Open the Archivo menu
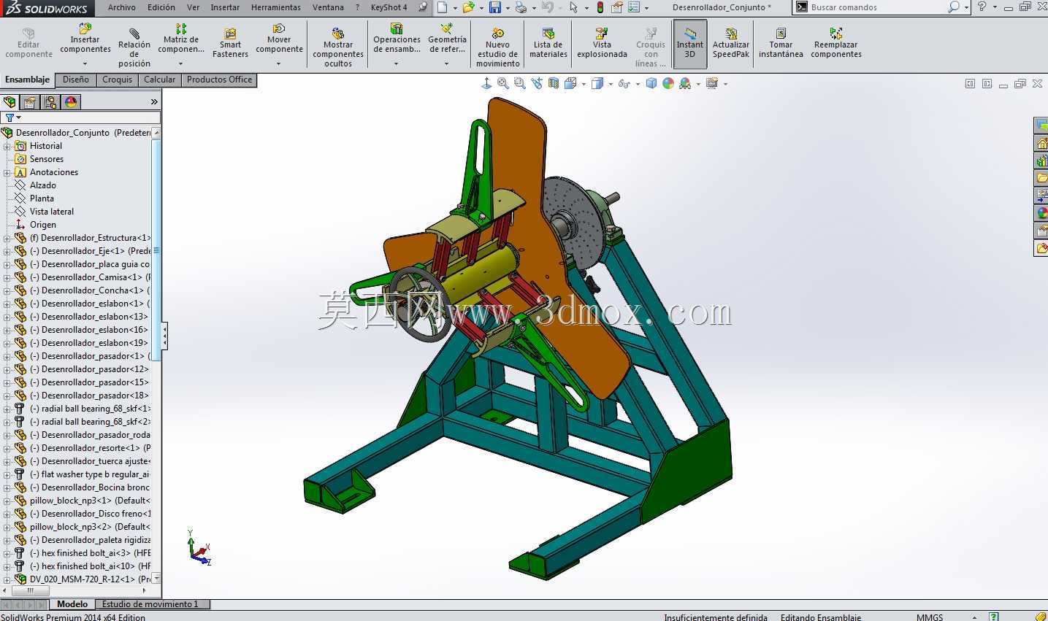 pyautogui.click(x=121, y=7)
